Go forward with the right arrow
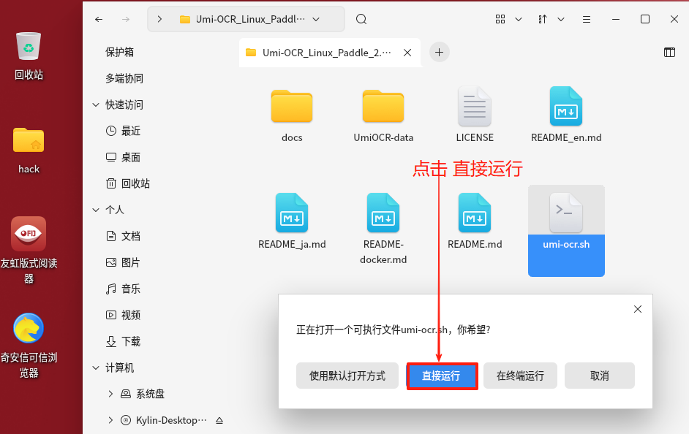The height and width of the screenshot is (434, 689). tap(126, 19)
